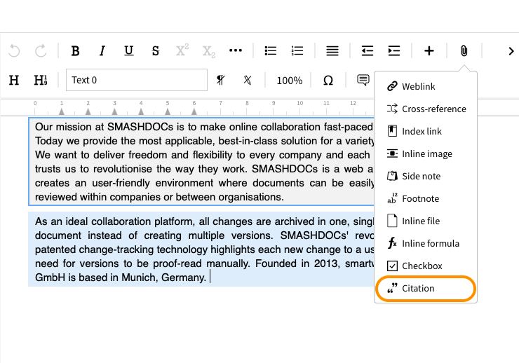519x363 pixels.
Task: Select Side note menu entry
Action: pyautogui.click(x=426, y=176)
